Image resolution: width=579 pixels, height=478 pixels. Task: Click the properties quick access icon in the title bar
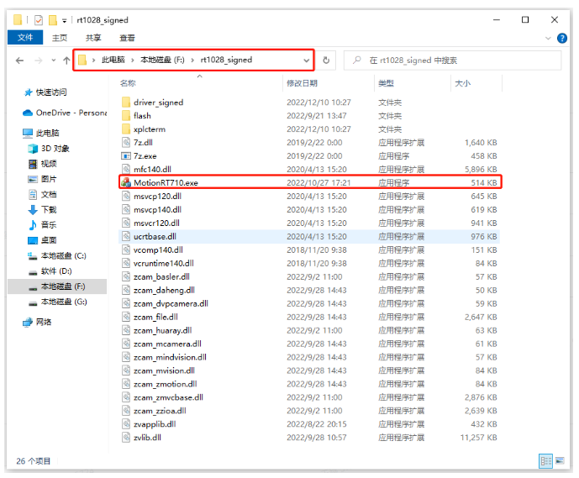click(x=39, y=20)
